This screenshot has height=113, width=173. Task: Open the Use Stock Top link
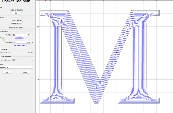[x=19, y=38]
